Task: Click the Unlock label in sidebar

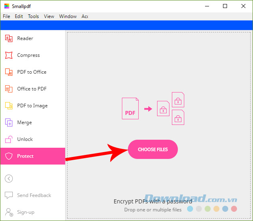Action: (25, 139)
